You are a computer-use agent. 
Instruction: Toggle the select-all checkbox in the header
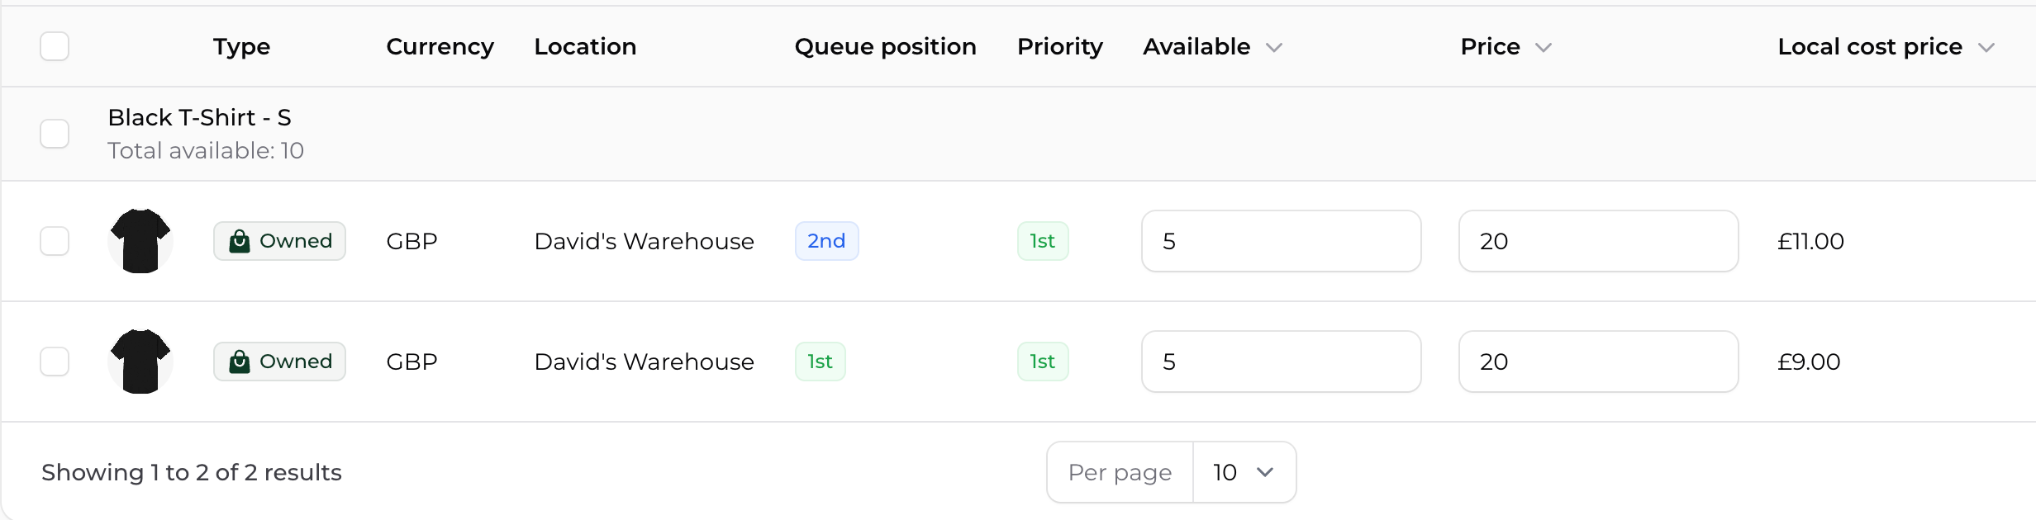coord(55,46)
